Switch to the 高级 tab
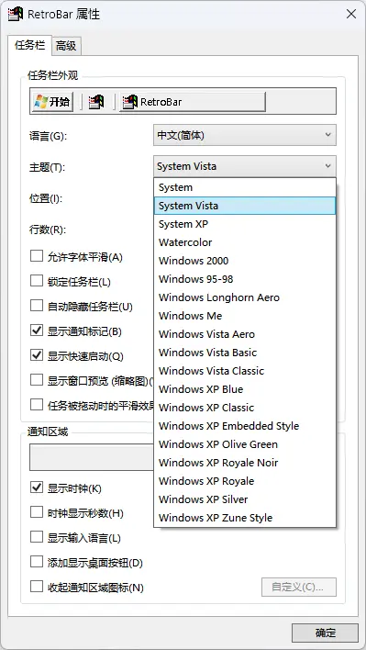The height and width of the screenshot is (650, 366). tap(66, 46)
